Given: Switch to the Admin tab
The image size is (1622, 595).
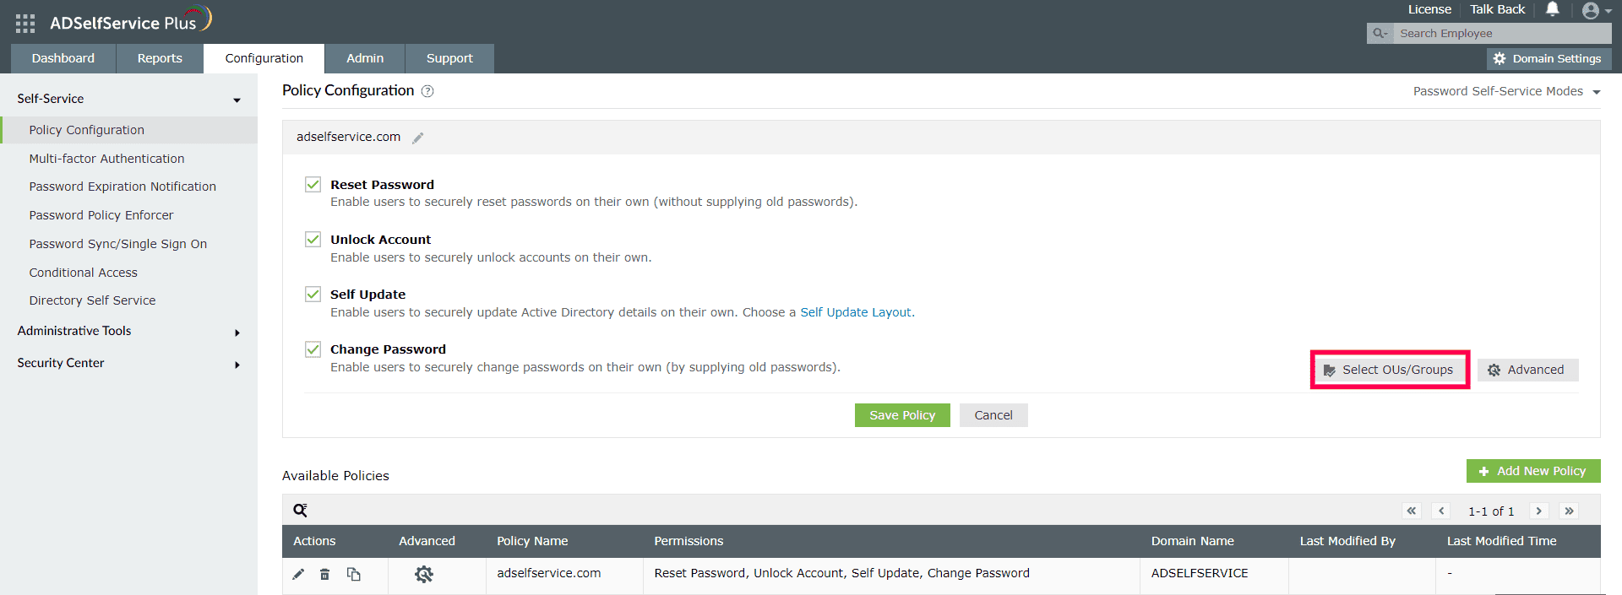Looking at the screenshot, I should pos(364,58).
